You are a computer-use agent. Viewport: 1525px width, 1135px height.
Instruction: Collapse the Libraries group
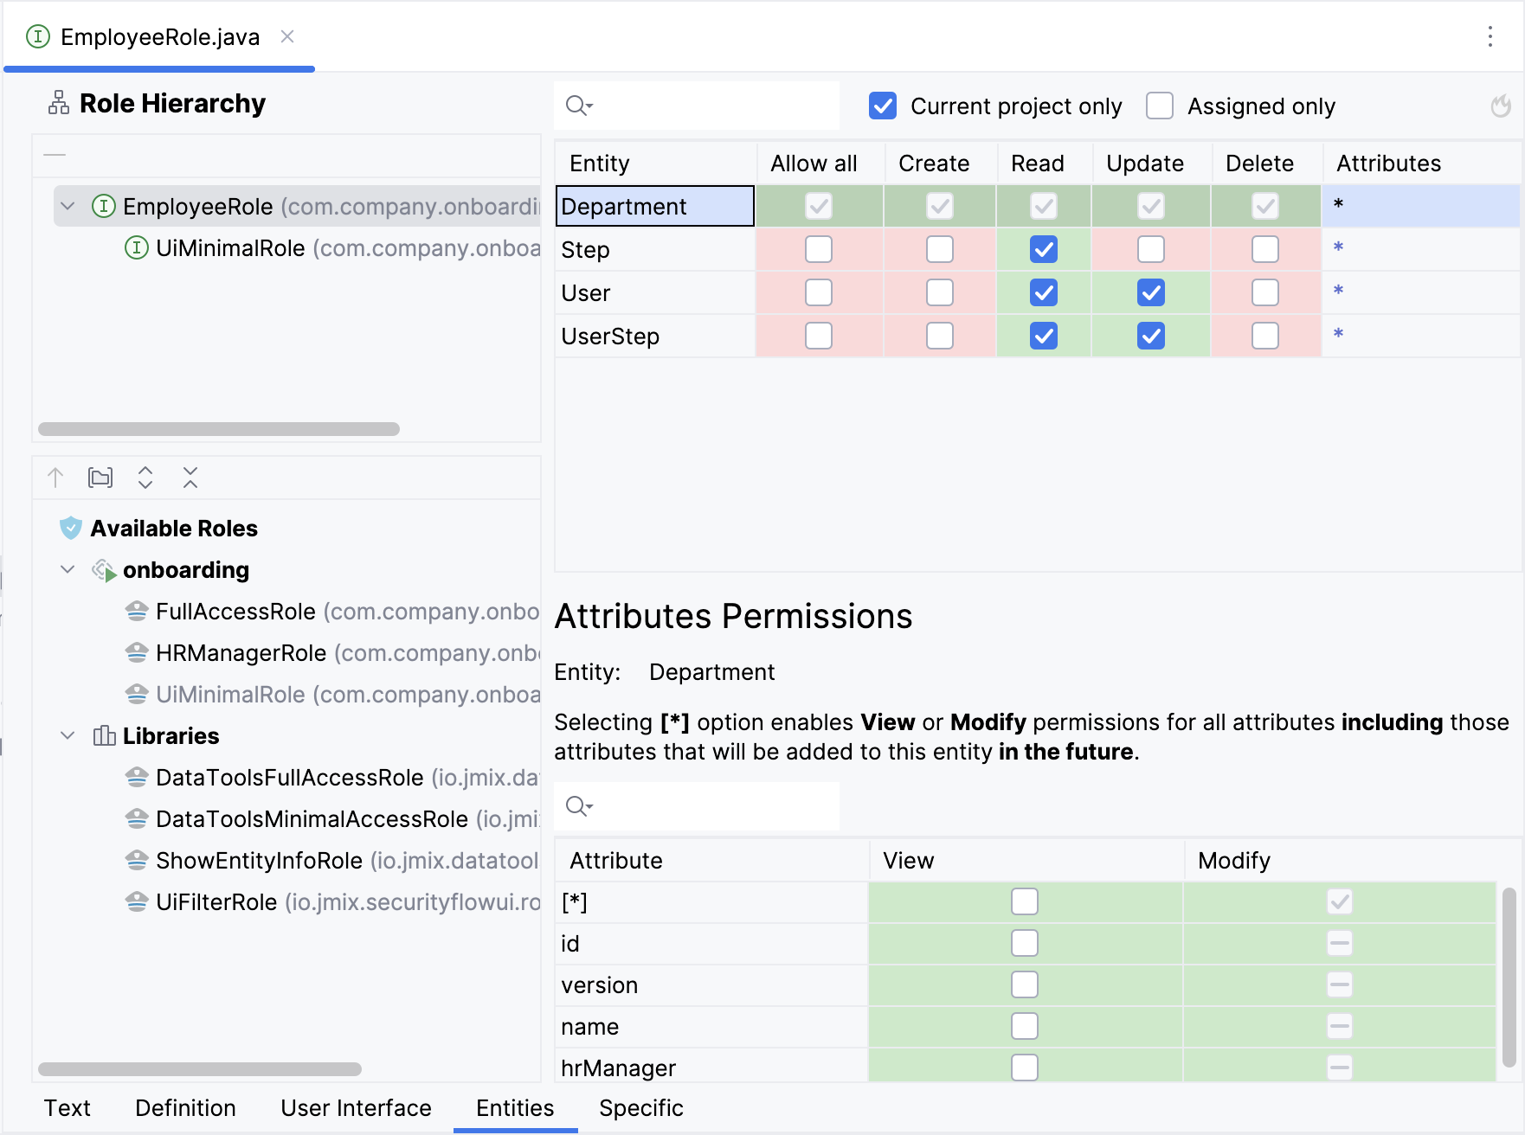[68, 735]
